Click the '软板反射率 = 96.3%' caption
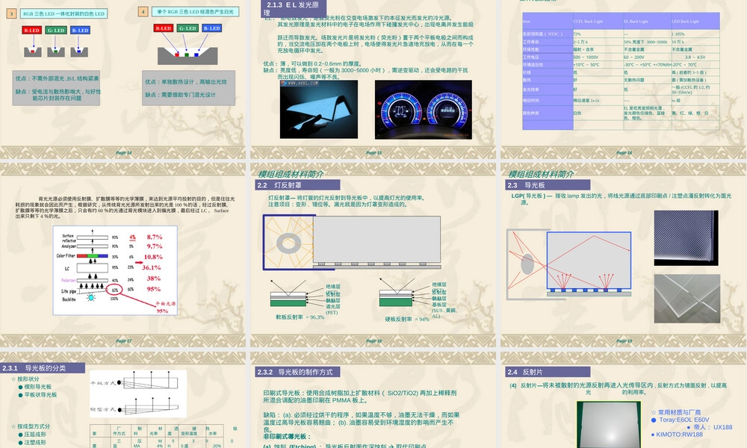Image resolution: width=747 pixels, height=448 pixels. pyautogui.click(x=300, y=317)
